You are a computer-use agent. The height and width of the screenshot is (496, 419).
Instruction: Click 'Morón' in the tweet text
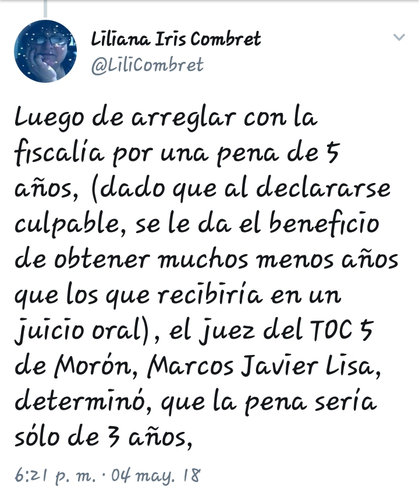pos(94,366)
